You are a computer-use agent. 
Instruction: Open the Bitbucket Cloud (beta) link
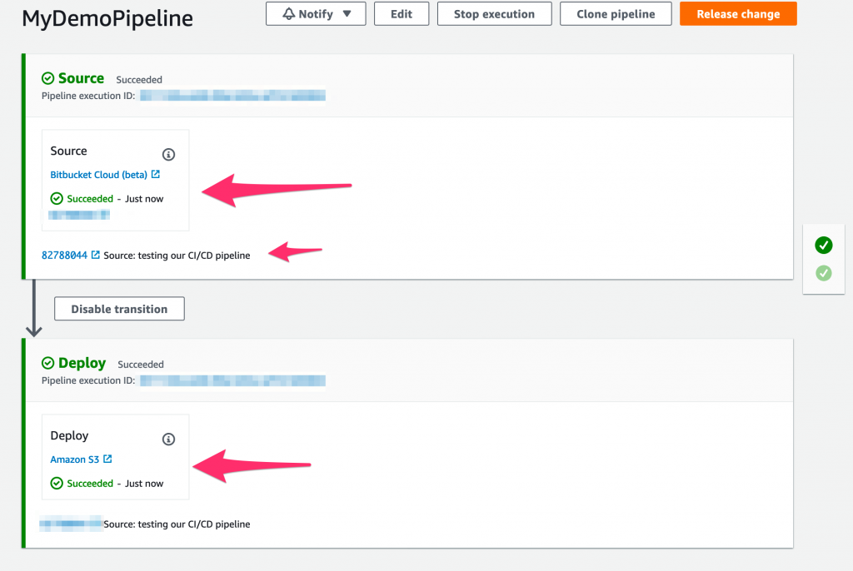(x=98, y=174)
